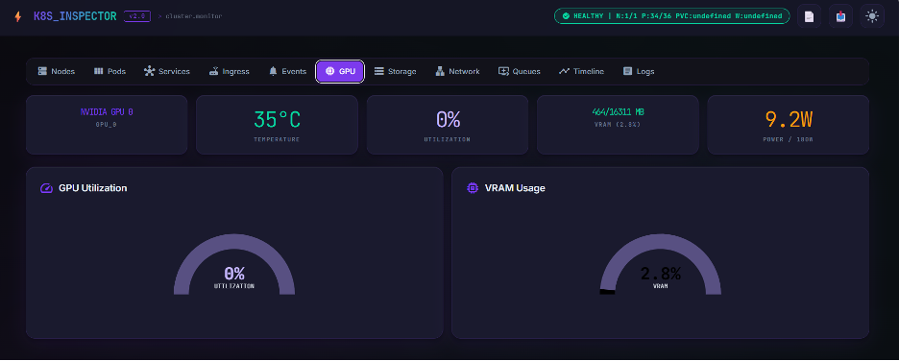Click the download inbox icon button
Screen dimensions: 899x361
point(840,16)
